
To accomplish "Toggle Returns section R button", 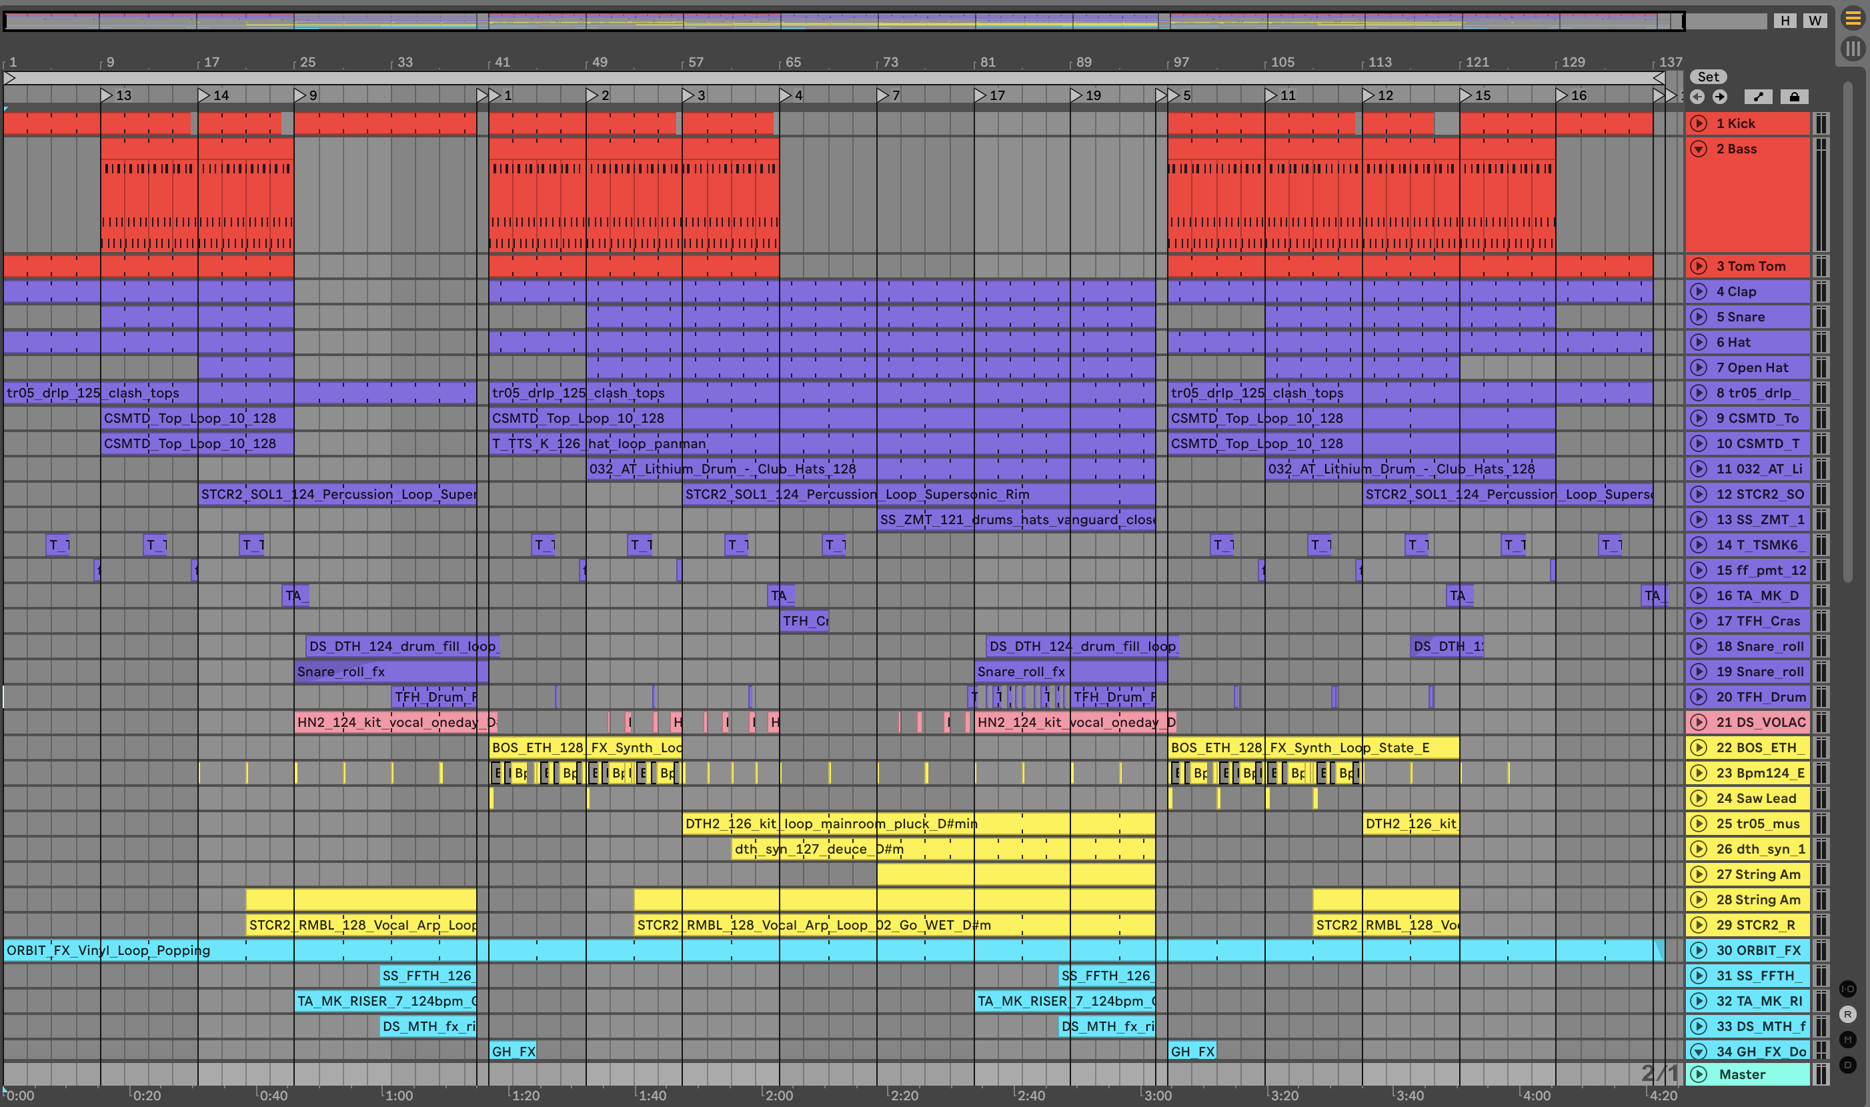I will tap(1847, 1014).
